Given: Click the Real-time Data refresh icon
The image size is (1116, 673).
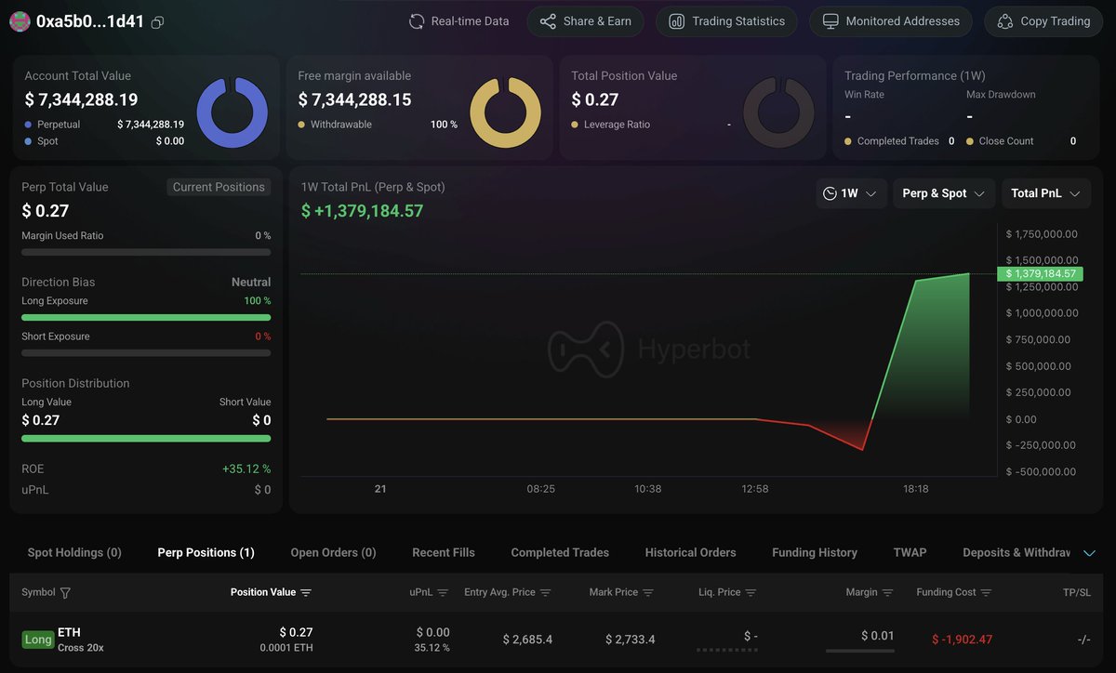Looking at the screenshot, I should [417, 21].
